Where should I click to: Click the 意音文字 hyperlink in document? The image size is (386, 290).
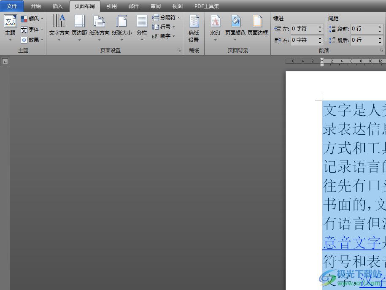[352, 242]
